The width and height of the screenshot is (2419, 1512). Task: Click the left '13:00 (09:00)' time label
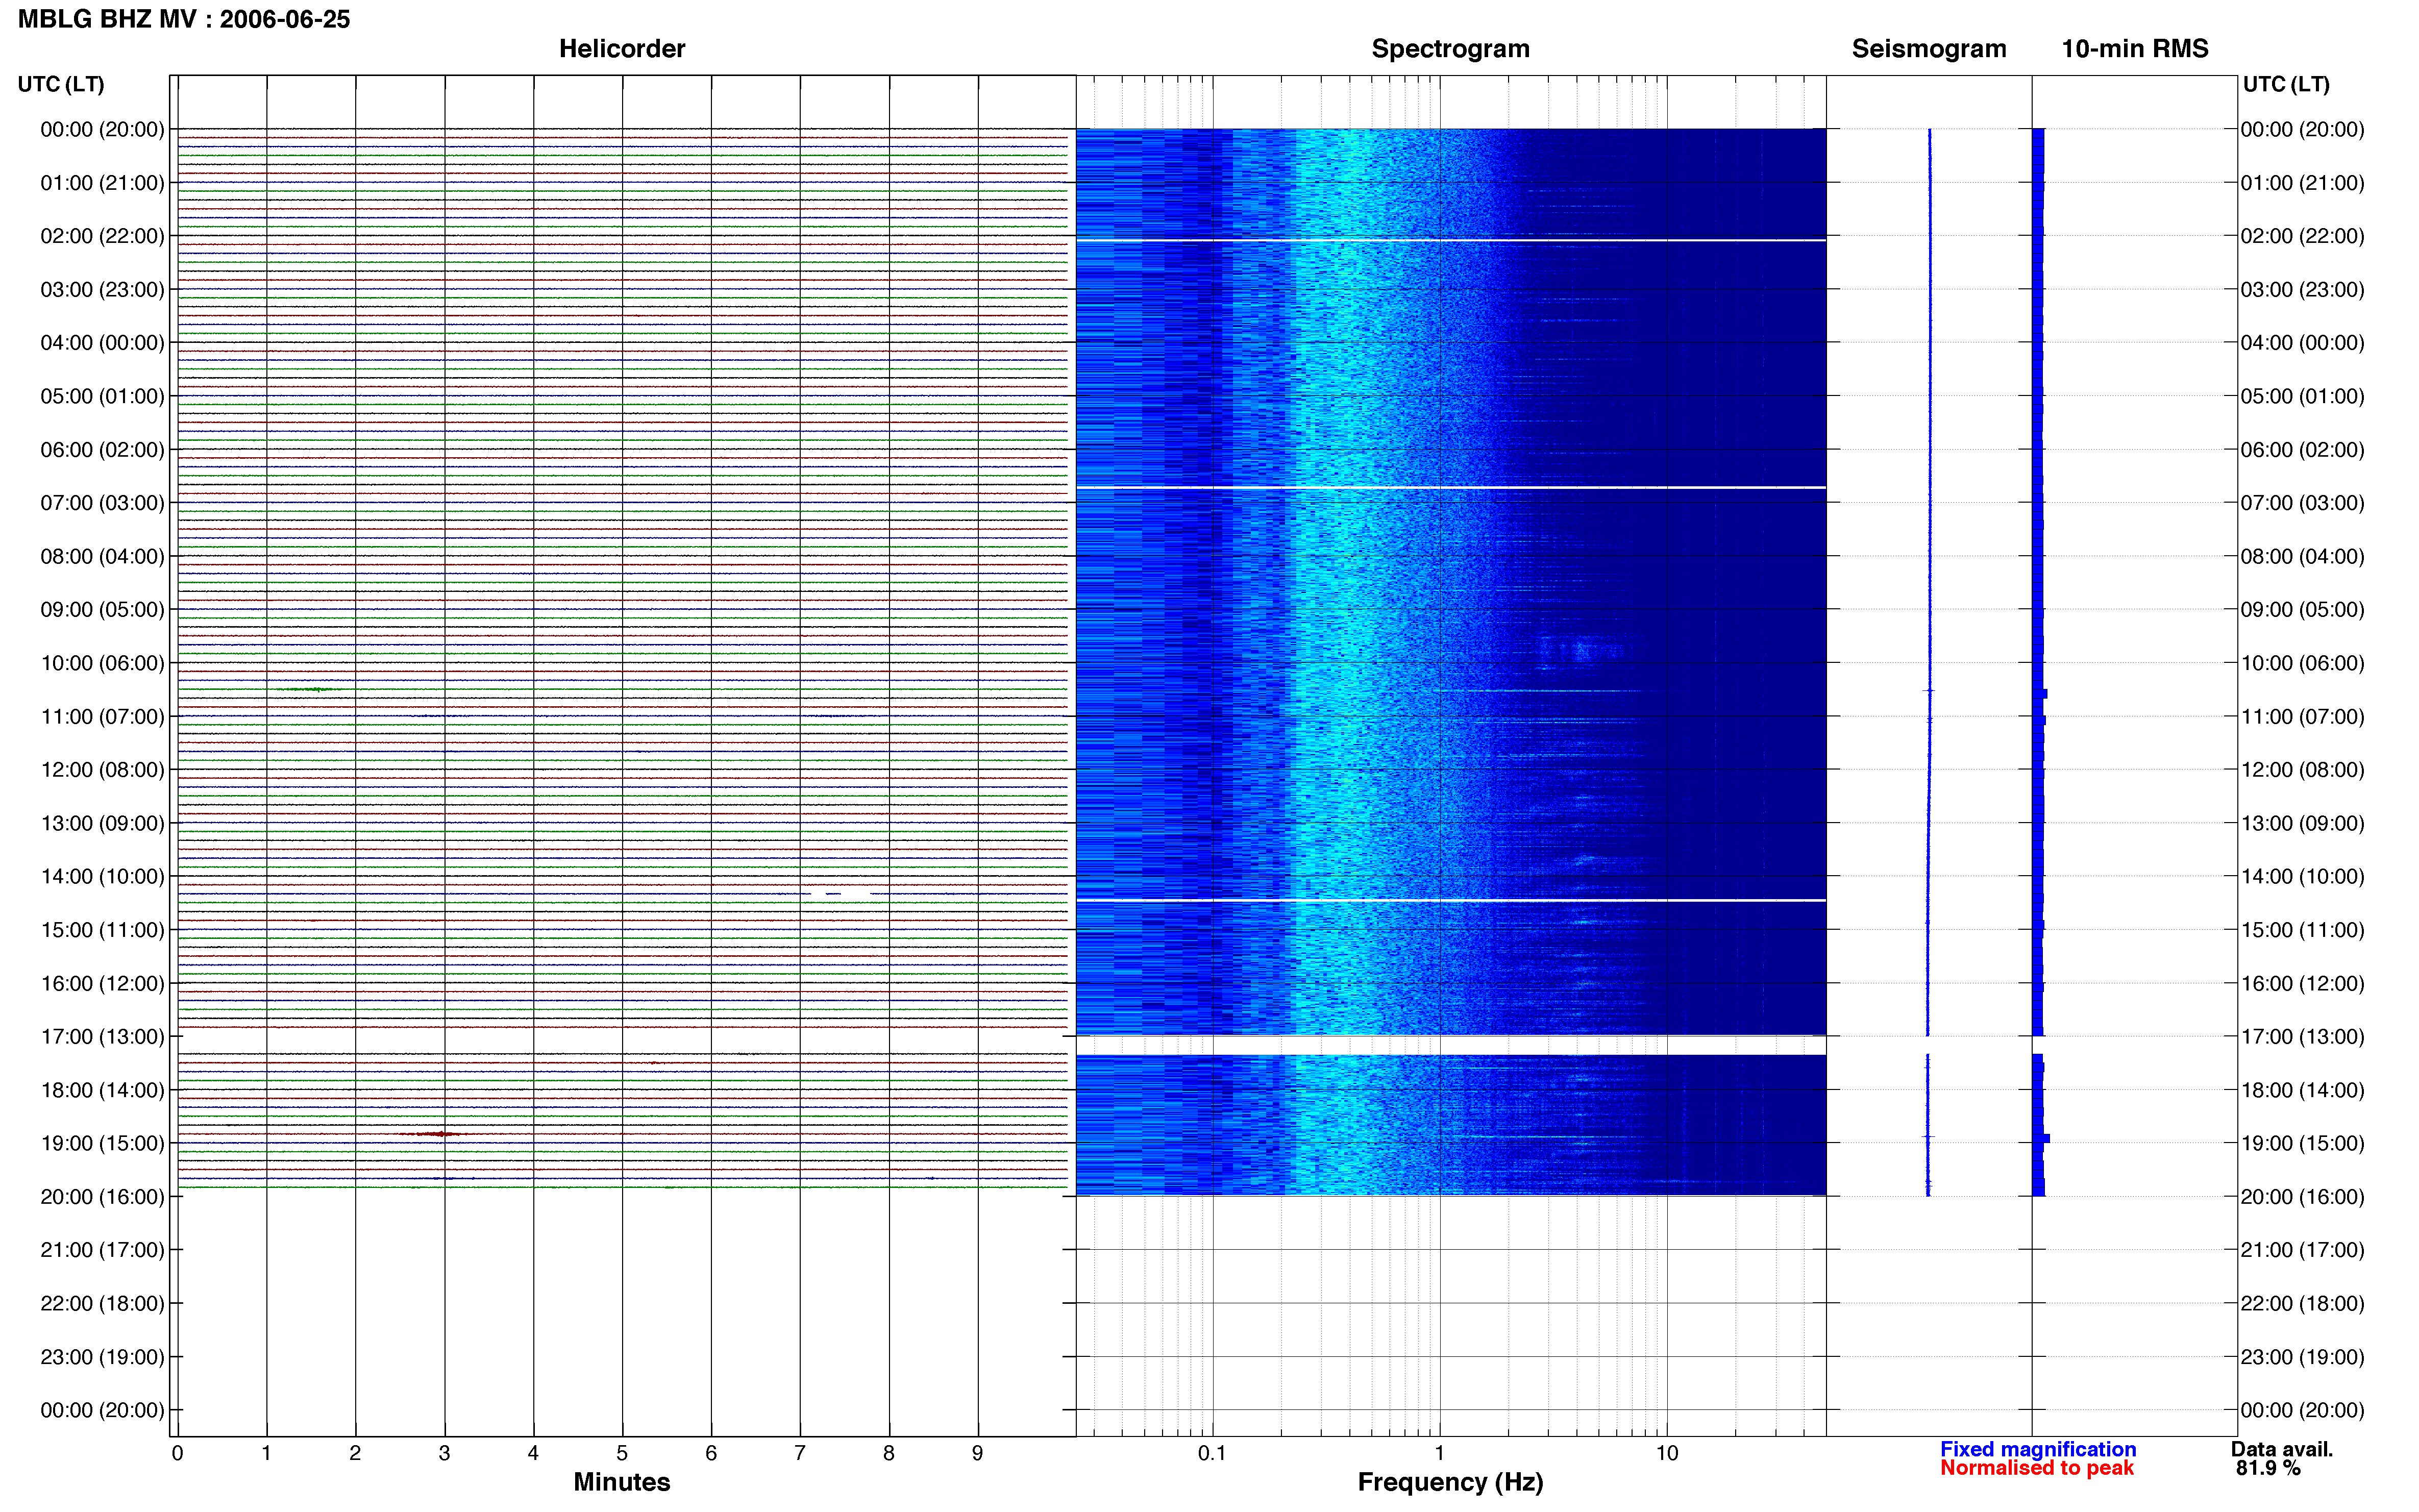102,823
